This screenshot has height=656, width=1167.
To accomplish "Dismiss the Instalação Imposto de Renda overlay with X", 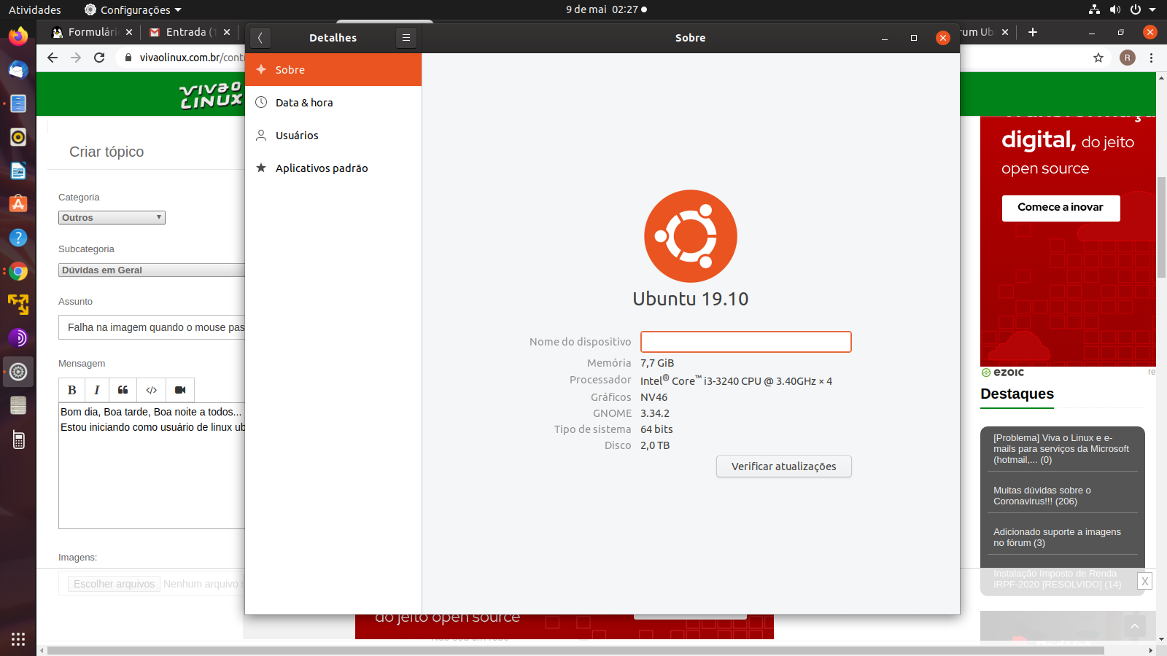I will 1145,581.
